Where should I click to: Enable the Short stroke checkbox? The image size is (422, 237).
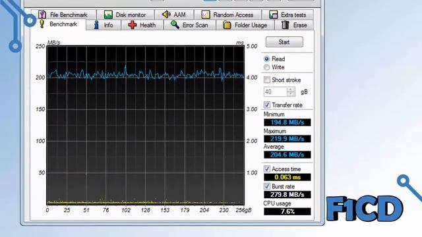click(266, 80)
